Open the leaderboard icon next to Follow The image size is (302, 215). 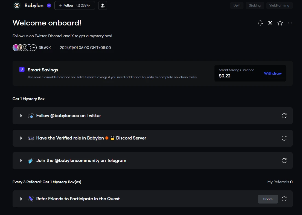point(103,5)
